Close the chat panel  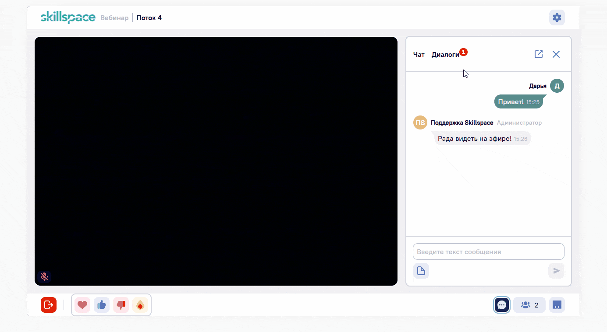(x=556, y=54)
